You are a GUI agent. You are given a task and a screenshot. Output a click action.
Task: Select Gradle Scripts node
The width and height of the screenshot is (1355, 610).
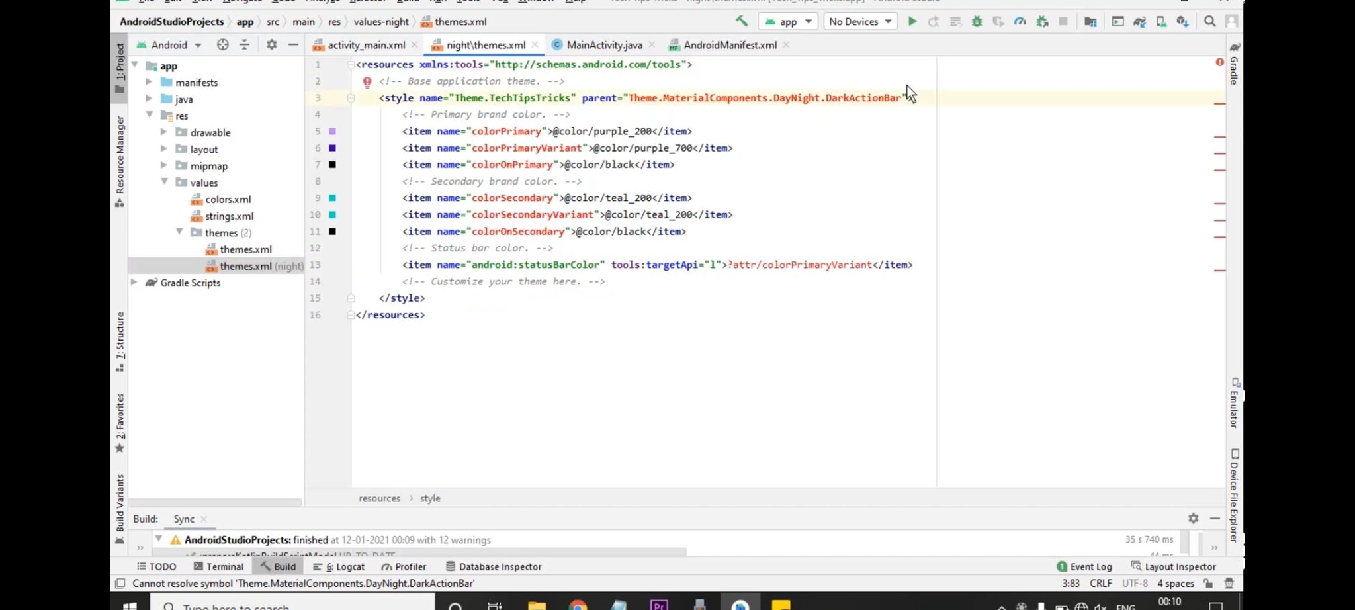coord(190,283)
